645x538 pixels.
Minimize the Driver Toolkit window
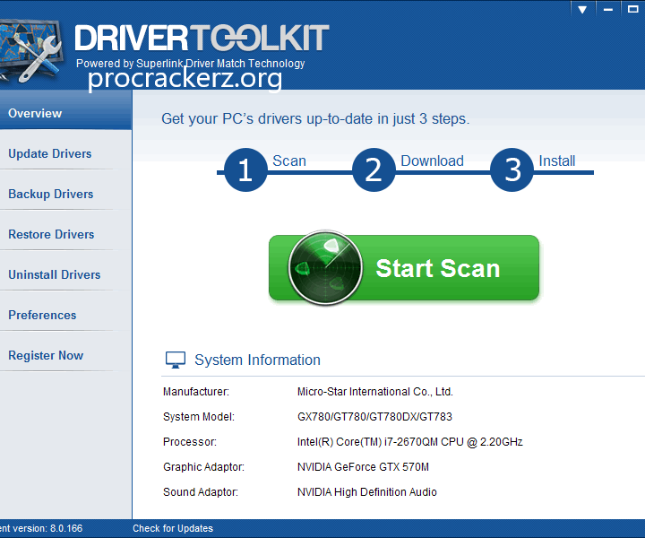point(607,9)
